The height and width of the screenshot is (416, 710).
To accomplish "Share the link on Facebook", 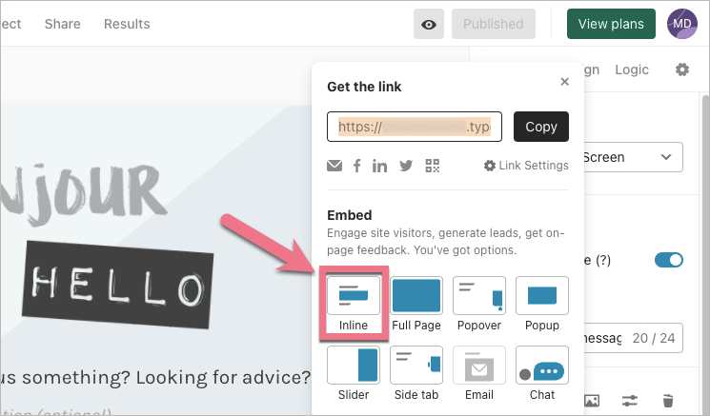I will pos(357,166).
